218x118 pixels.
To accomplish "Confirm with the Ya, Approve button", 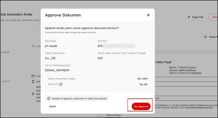I will (x=141, y=107).
